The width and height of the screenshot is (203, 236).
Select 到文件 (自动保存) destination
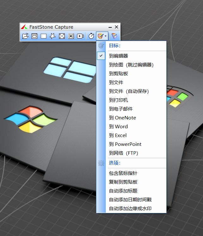[131, 91]
